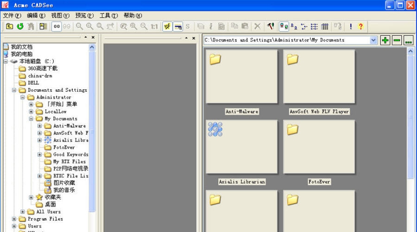Click the file info 'i' icon
Viewport: 417px width, 232px height.
pyautogui.click(x=211, y=26)
